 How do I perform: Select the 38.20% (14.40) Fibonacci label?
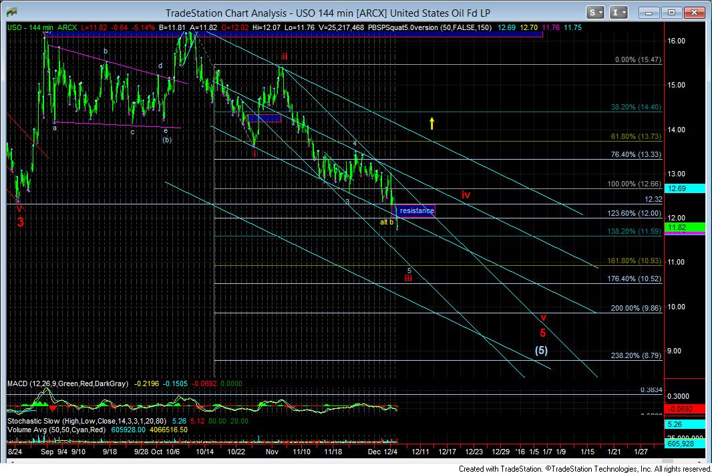(x=636, y=108)
